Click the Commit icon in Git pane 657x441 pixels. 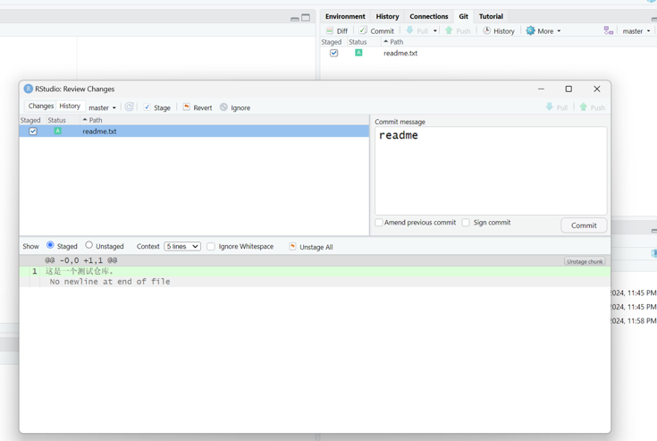pos(363,30)
